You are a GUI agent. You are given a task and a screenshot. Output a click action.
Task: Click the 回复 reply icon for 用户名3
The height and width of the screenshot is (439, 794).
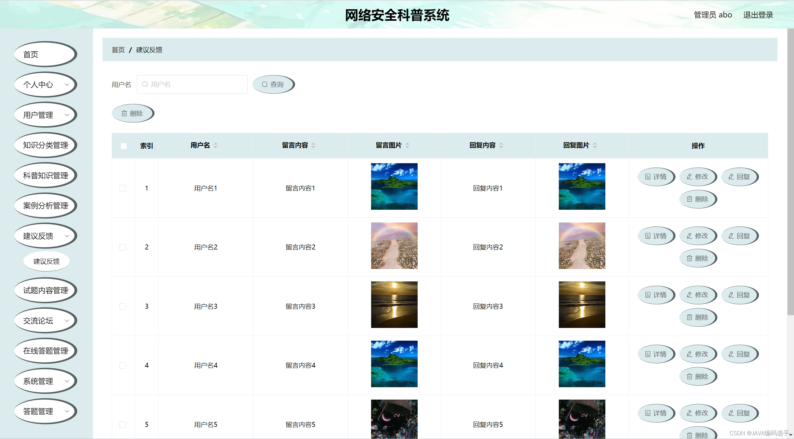pyautogui.click(x=731, y=295)
